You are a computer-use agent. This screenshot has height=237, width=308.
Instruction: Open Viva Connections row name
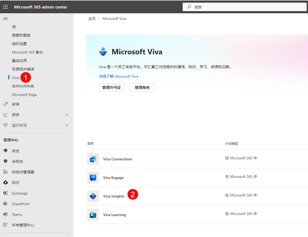[118, 159]
